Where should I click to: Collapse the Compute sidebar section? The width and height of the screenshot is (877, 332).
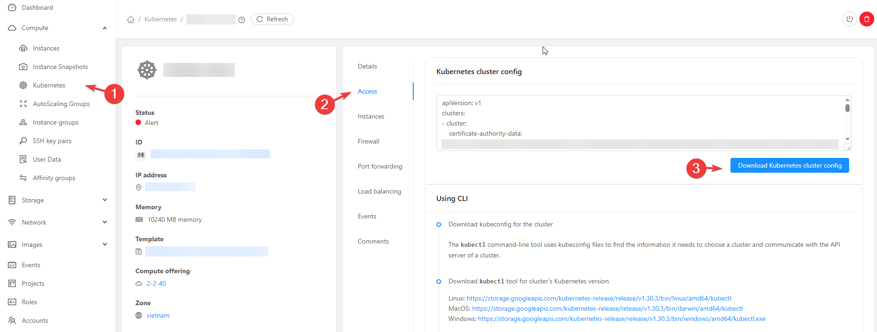point(105,28)
